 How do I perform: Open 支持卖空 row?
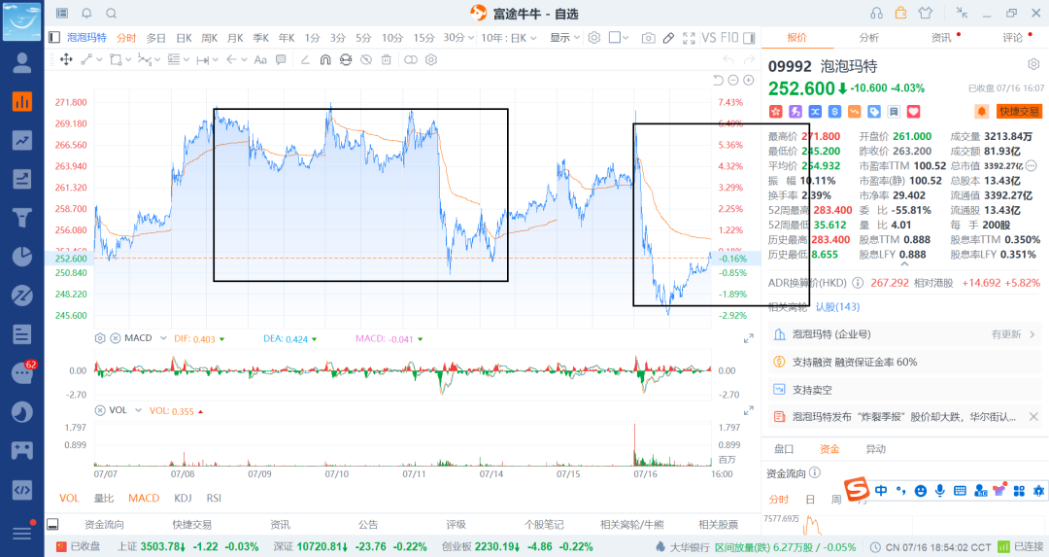coord(904,390)
